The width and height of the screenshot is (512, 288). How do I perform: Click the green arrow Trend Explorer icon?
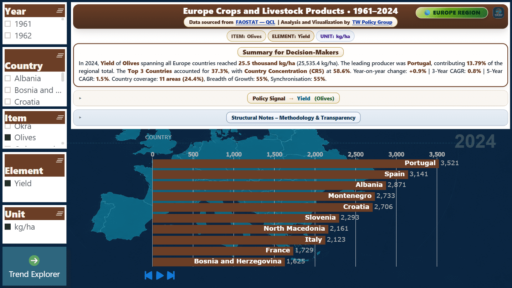tap(34, 261)
